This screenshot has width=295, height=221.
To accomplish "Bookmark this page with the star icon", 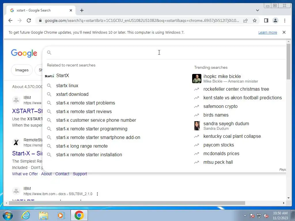I will click(255, 20).
